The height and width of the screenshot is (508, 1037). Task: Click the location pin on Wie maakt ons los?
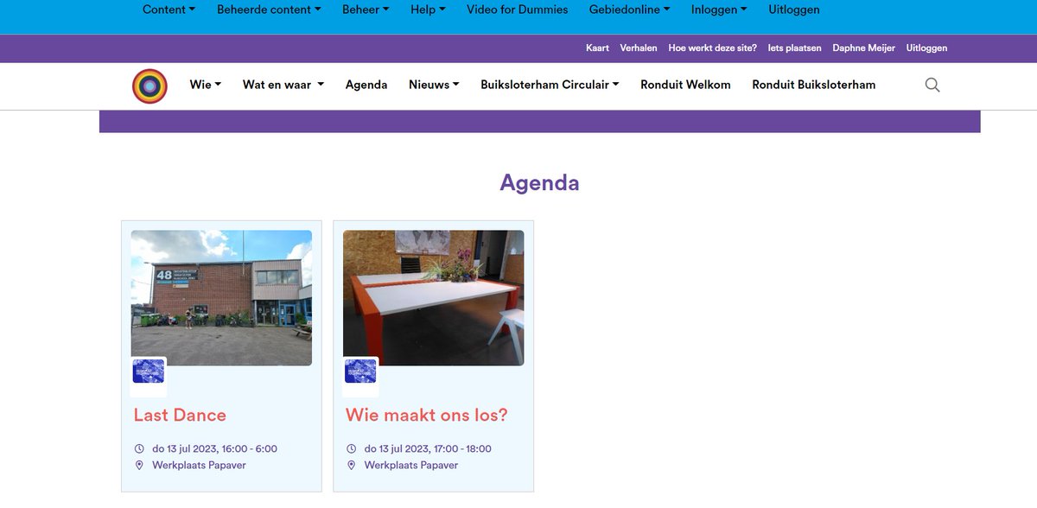(351, 465)
